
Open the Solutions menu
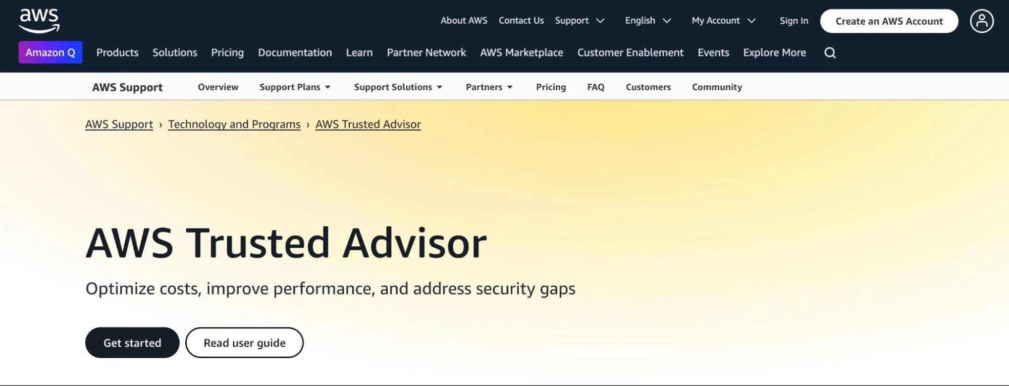[x=175, y=52]
